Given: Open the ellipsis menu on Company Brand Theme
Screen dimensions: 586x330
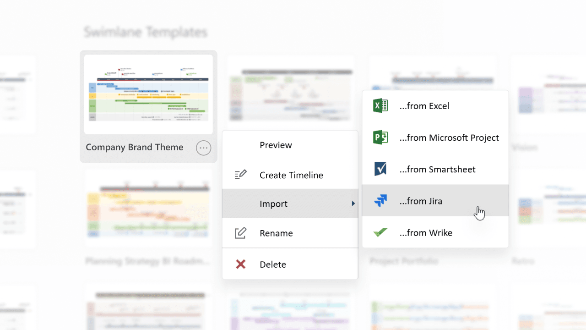Looking at the screenshot, I should 204,148.
